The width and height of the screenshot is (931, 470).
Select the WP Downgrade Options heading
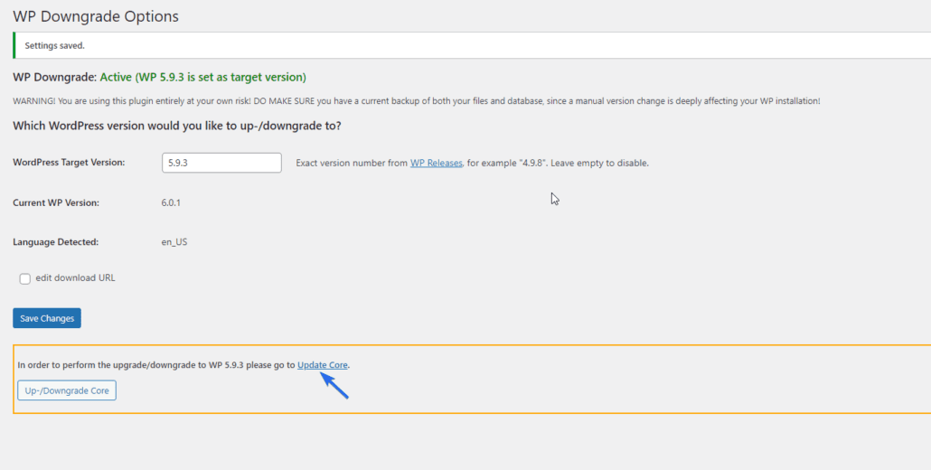tap(96, 16)
